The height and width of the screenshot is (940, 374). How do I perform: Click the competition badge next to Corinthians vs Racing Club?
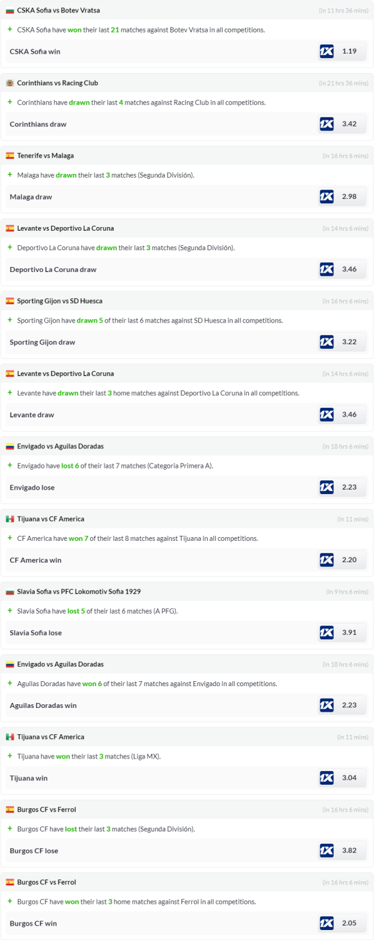(x=10, y=83)
